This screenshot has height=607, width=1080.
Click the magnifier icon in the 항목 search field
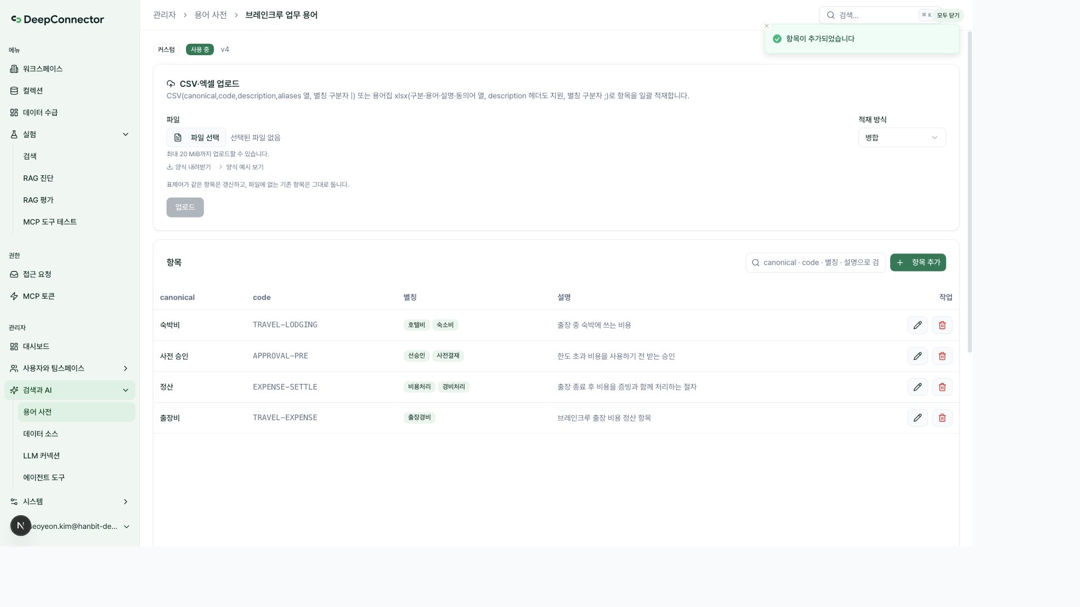pos(756,263)
